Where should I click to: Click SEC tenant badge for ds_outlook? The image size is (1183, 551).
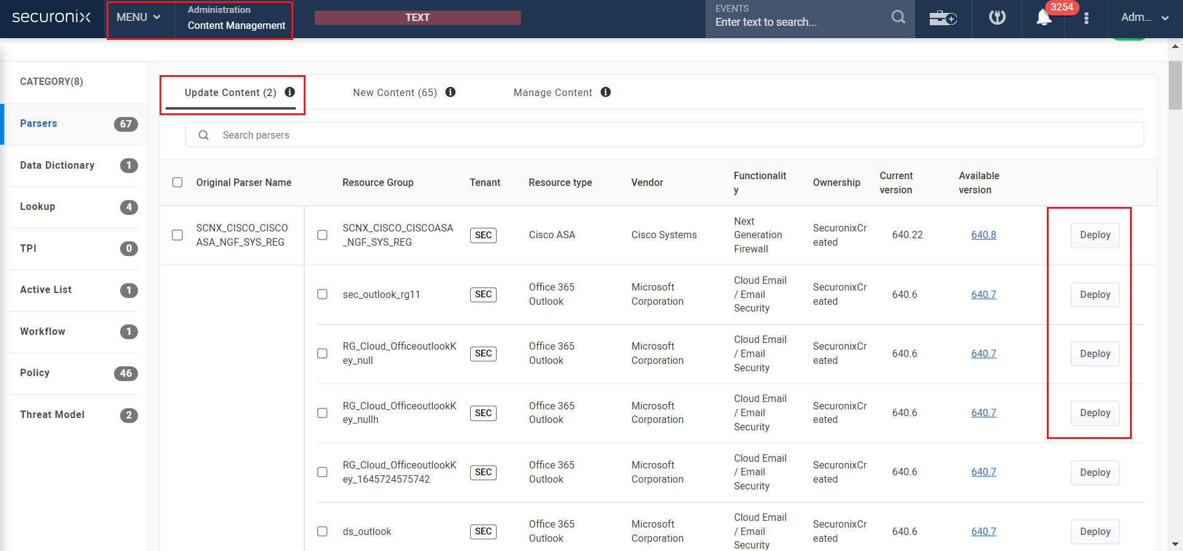coord(483,531)
